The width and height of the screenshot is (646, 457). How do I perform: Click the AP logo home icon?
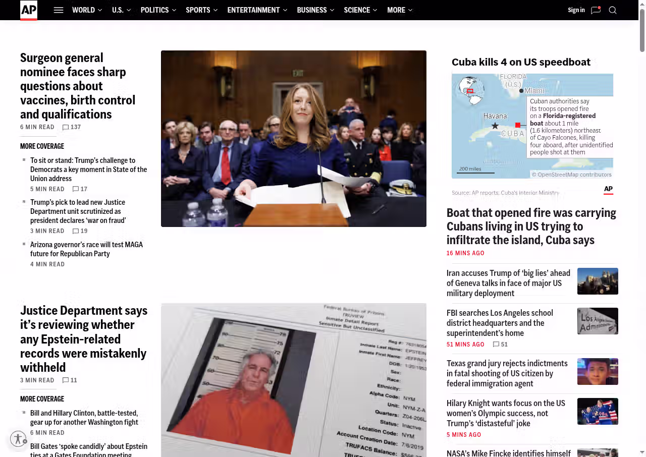(29, 10)
